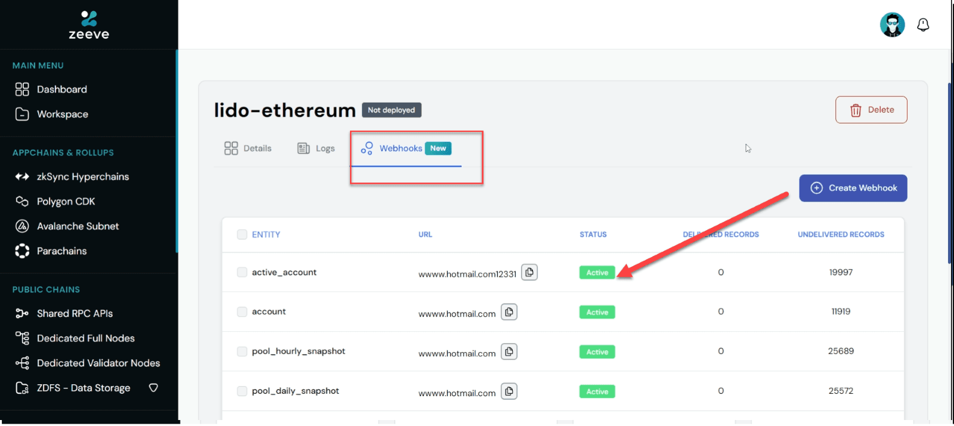Click the STATUS column header

click(x=593, y=234)
